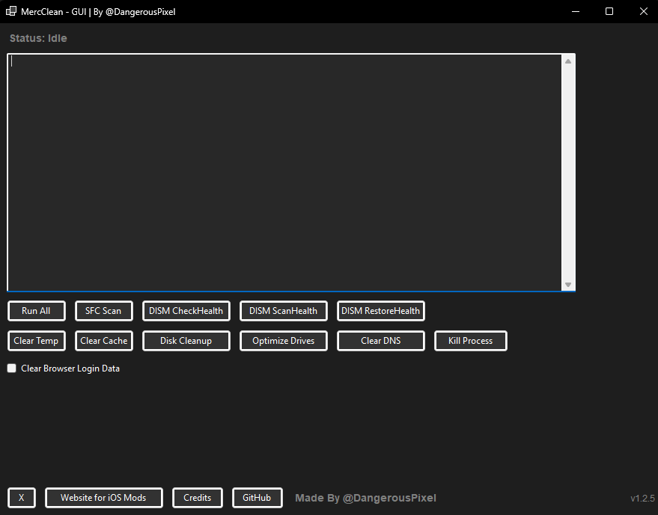Screen dimensions: 658x515
Task: Run Optimize Drives
Action: (283, 340)
